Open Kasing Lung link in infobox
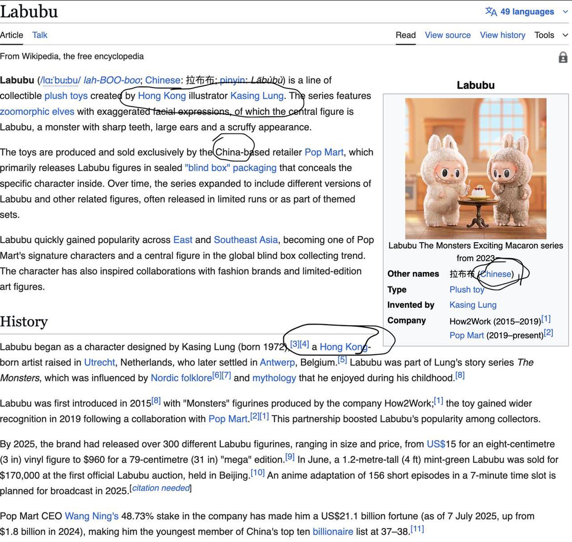Viewport: 572px width, 542px height. [x=473, y=305]
